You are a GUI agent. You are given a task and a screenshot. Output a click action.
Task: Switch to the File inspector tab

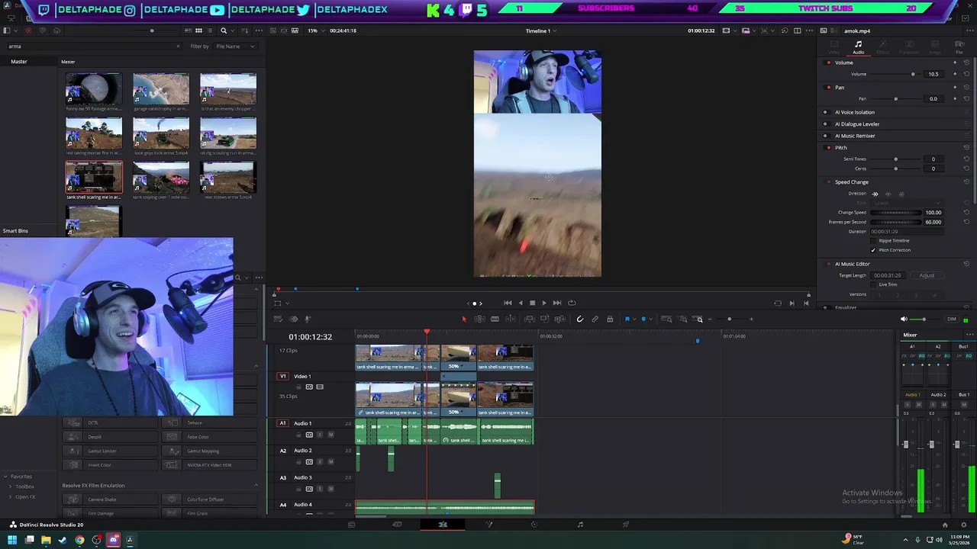point(959,47)
